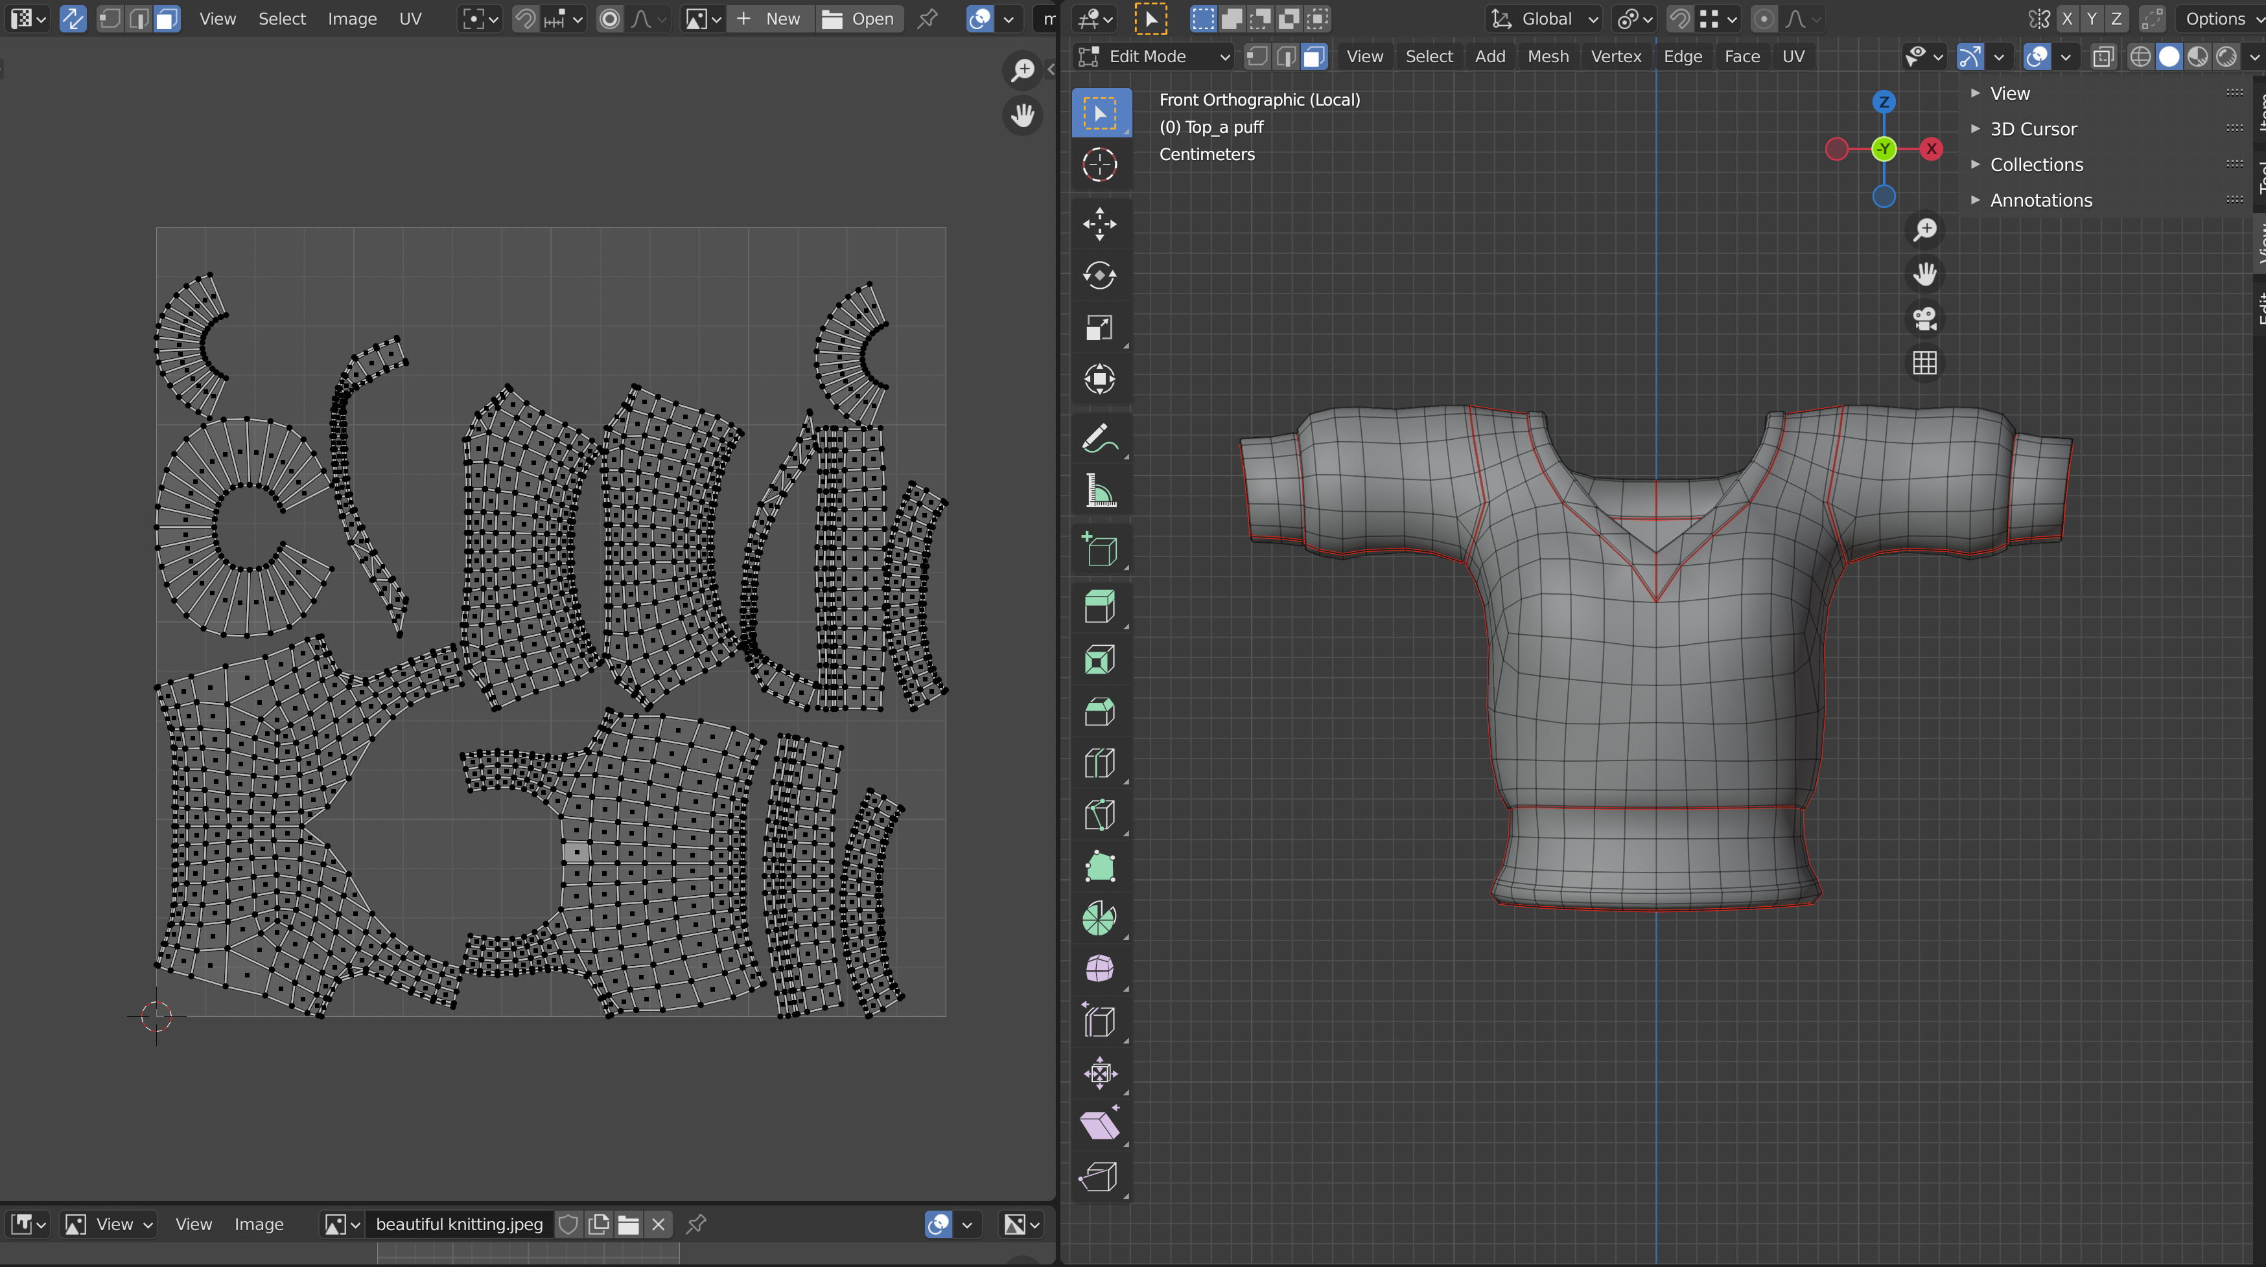Select the Poly Build tool
2266x1267 pixels.
(x=1099, y=866)
